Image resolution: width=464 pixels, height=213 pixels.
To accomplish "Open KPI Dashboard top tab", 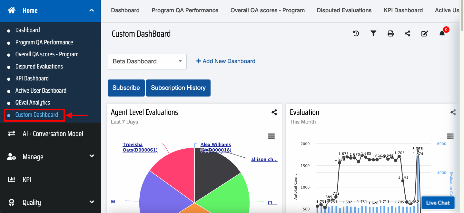I will tap(403, 10).
